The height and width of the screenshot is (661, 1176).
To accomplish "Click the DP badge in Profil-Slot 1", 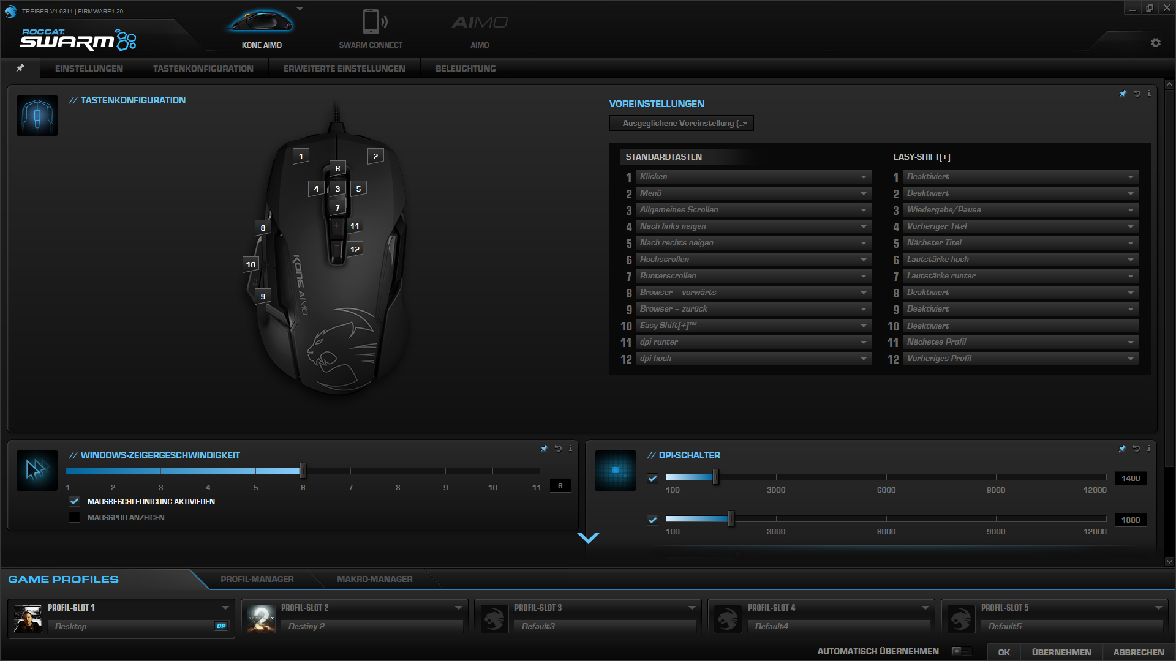I will 221,626.
